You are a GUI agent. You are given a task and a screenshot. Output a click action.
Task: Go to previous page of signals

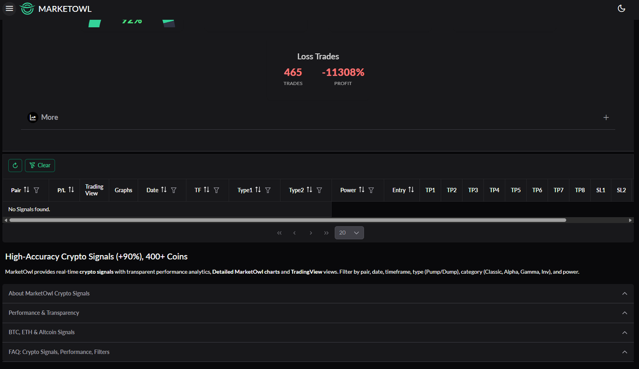294,233
